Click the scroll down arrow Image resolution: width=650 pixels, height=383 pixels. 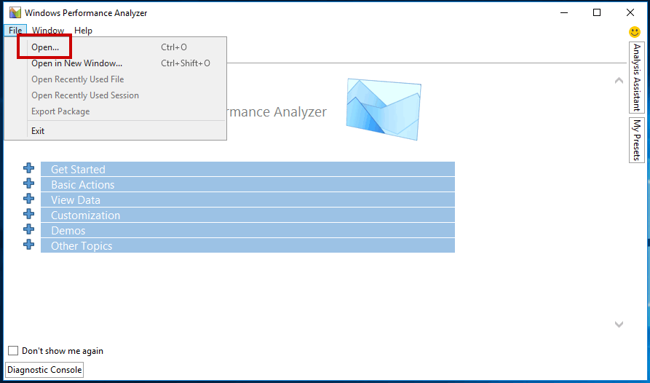click(x=619, y=324)
